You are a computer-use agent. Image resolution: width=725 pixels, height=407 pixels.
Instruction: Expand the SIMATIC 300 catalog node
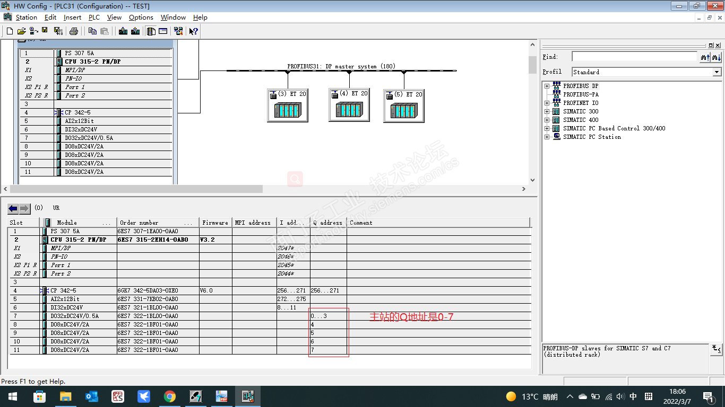(x=547, y=111)
